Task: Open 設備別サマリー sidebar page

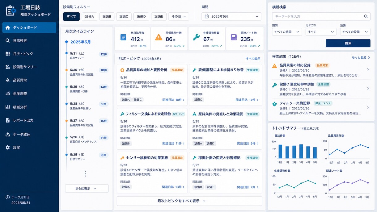Action: [29, 67]
